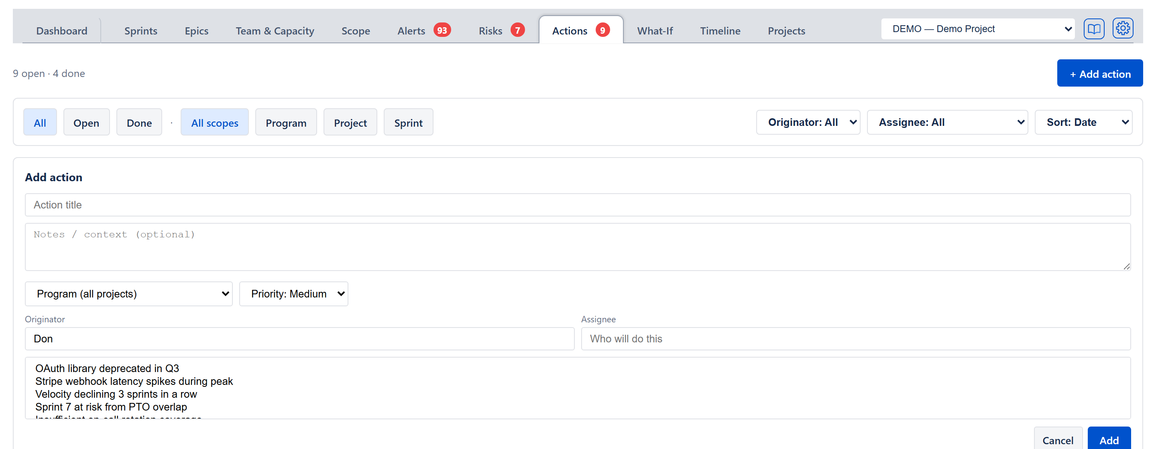
Task: Focus the Action title field
Action: (578, 205)
